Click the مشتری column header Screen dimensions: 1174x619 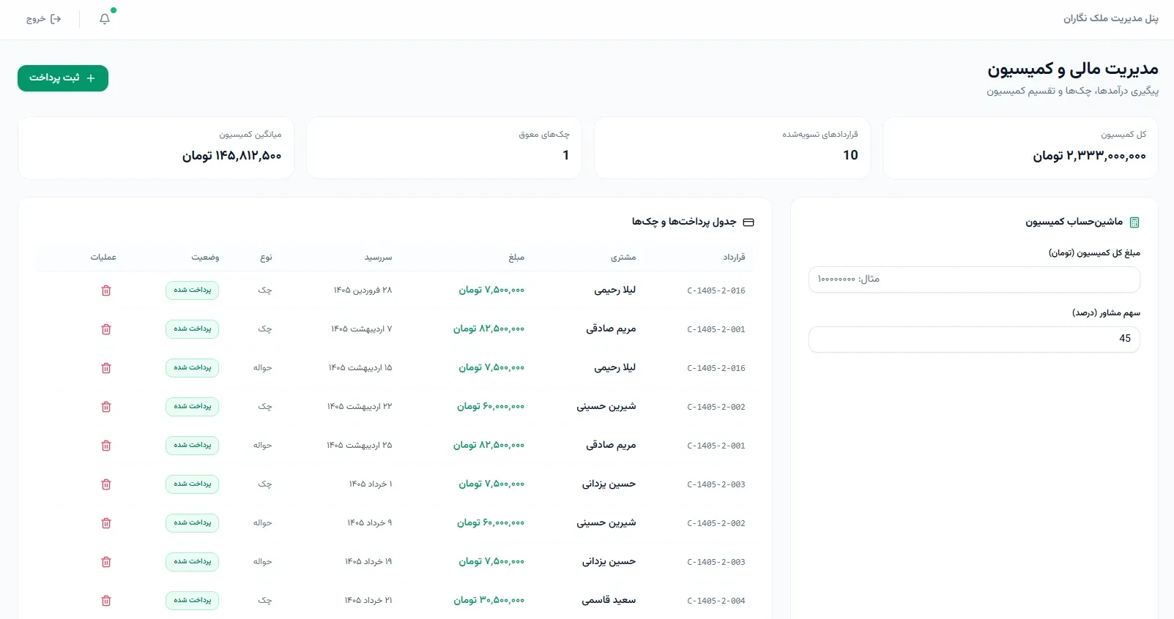[x=623, y=258]
